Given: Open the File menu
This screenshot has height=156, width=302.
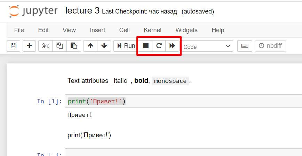Looking at the screenshot, I should pyautogui.click(x=19, y=30).
